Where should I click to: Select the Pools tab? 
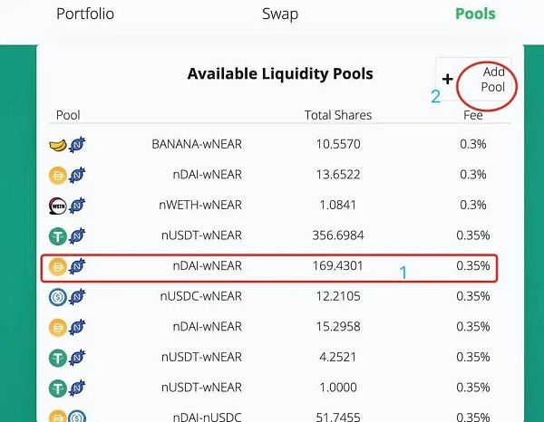click(475, 14)
